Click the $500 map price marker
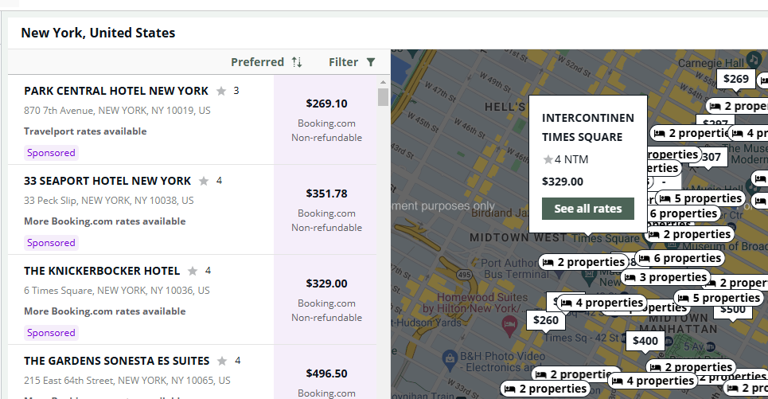 click(732, 310)
